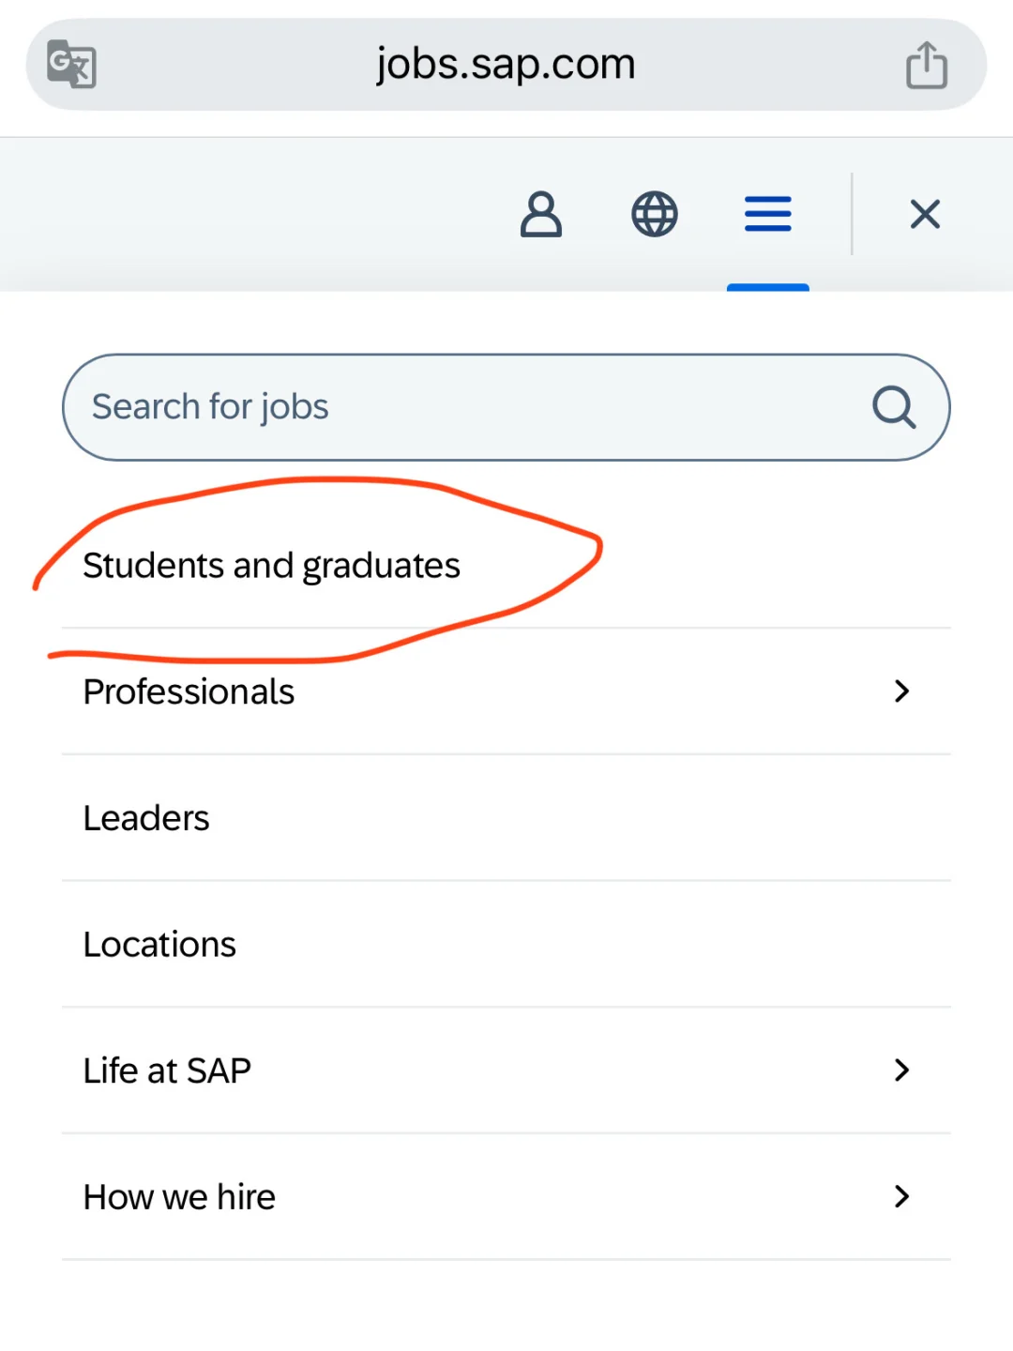Open the user account profile icon

pyautogui.click(x=541, y=215)
